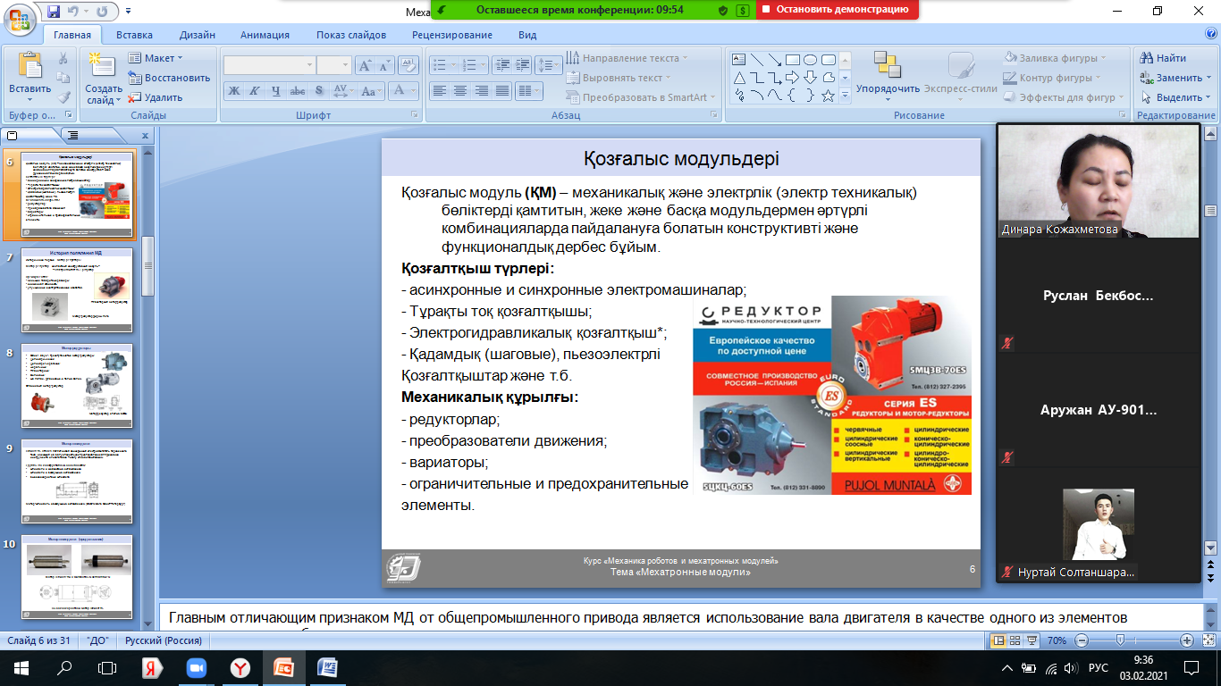This screenshot has height=686, width=1221.
Task: Open the Выделить selection dropdown
Action: (x=1176, y=97)
